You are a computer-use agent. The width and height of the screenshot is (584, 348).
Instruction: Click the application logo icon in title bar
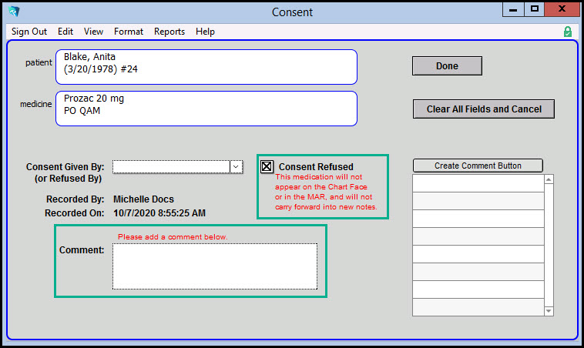pos(14,12)
